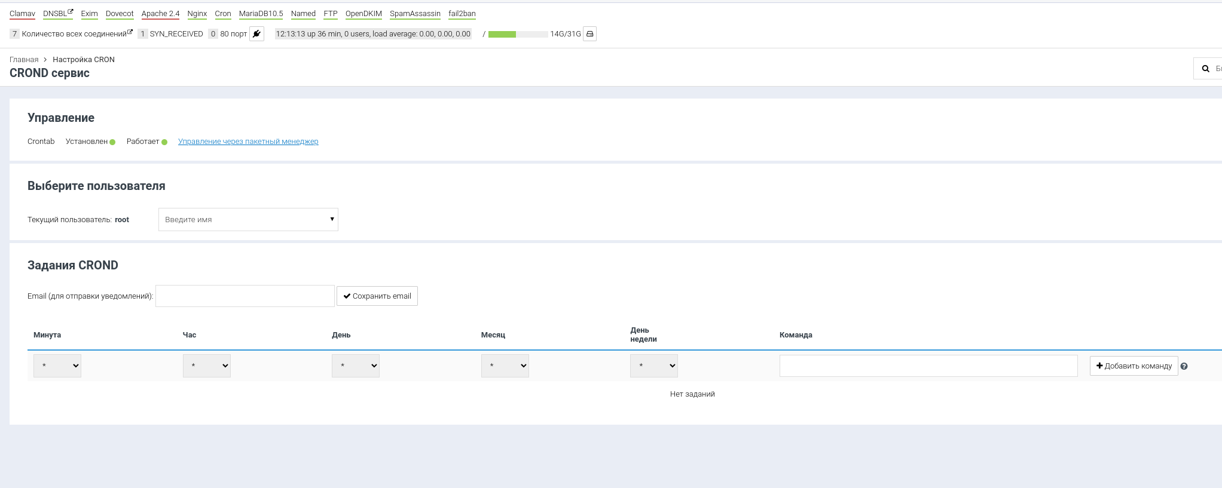Image resolution: width=1222 pixels, height=488 pixels.
Task: Click the disk usage progress bar
Action: point(517,34)
